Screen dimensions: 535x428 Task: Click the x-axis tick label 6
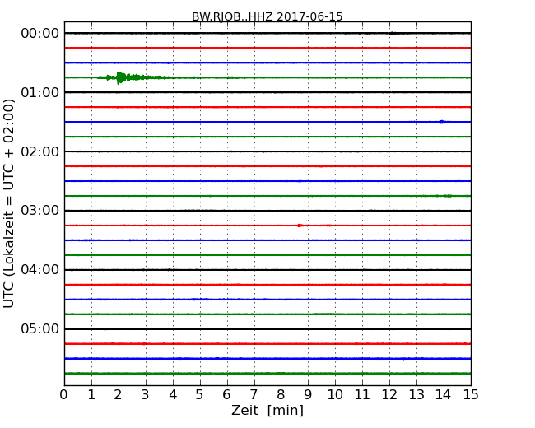coord(226,395)
